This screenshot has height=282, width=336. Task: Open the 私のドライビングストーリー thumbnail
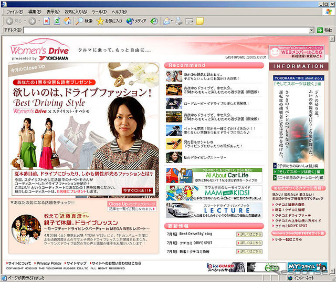pos(174,157)
